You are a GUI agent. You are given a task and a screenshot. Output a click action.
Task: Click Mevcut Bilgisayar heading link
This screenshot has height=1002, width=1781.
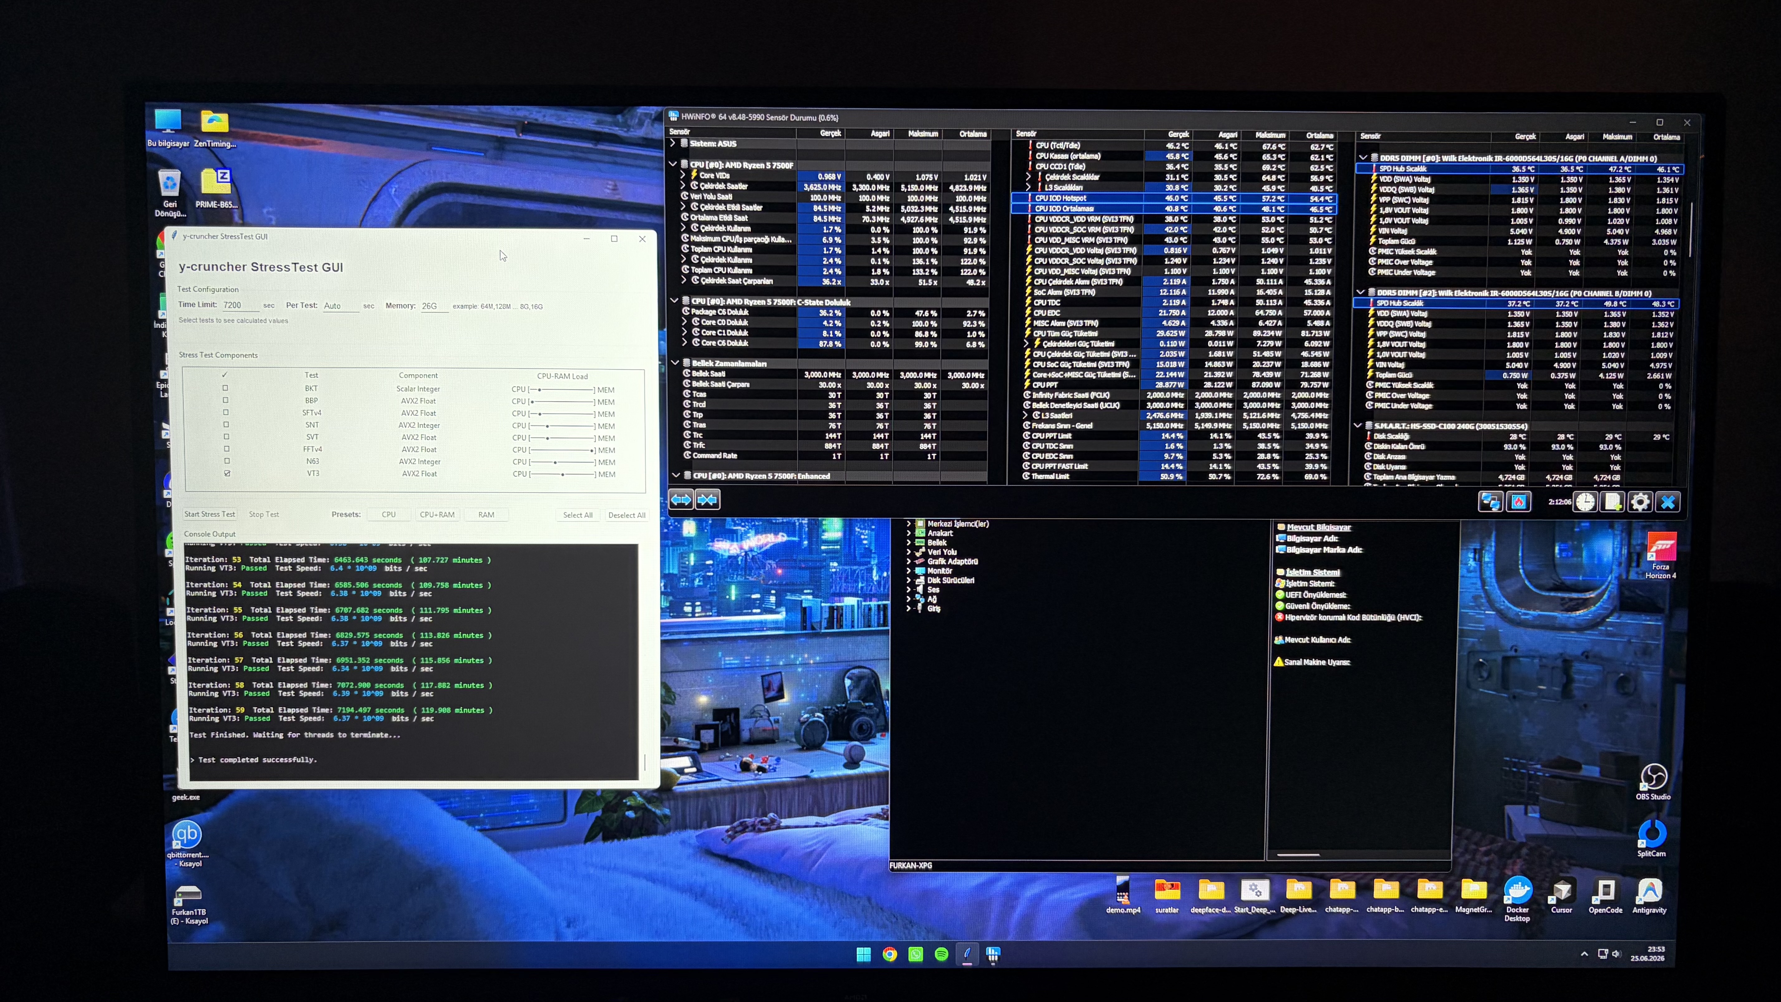click(x=1319, y=527)
